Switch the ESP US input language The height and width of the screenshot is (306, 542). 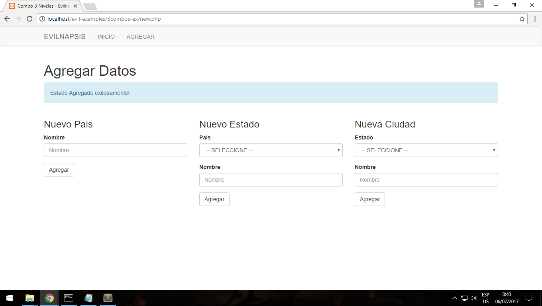click(x=485, y=298)
